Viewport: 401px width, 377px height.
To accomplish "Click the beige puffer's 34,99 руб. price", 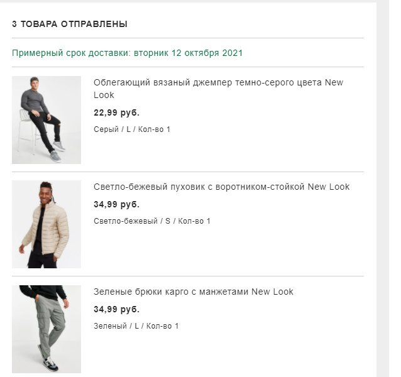I will (x=117, y=204).
